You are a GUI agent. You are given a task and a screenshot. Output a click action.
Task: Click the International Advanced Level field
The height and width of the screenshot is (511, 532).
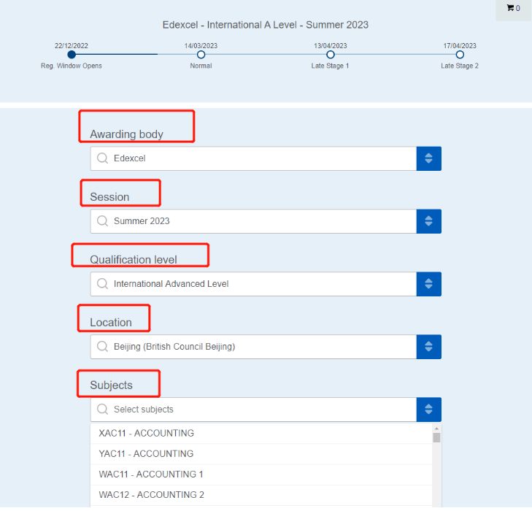point(253,284)
